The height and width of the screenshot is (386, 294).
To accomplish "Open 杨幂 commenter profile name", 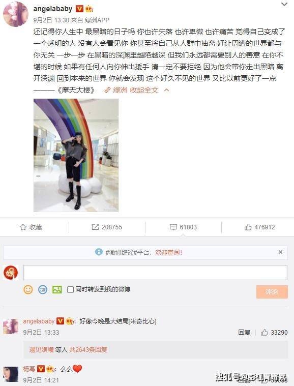I will tap(29, 369).
